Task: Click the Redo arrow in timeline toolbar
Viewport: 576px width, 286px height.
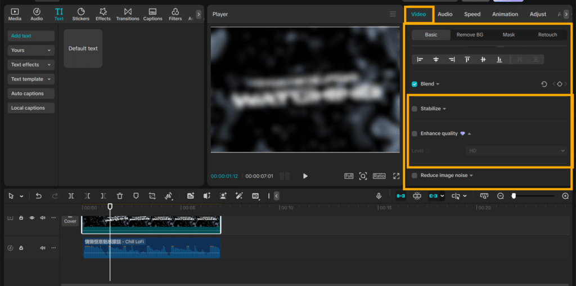Action: [x=55, y=196]
